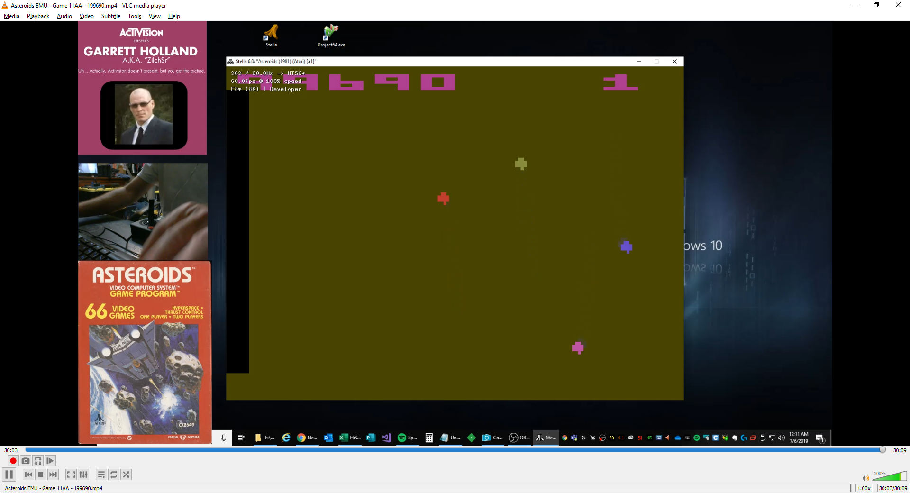Toggle the 30:03/30:09 status bar time display

[893, 488]
